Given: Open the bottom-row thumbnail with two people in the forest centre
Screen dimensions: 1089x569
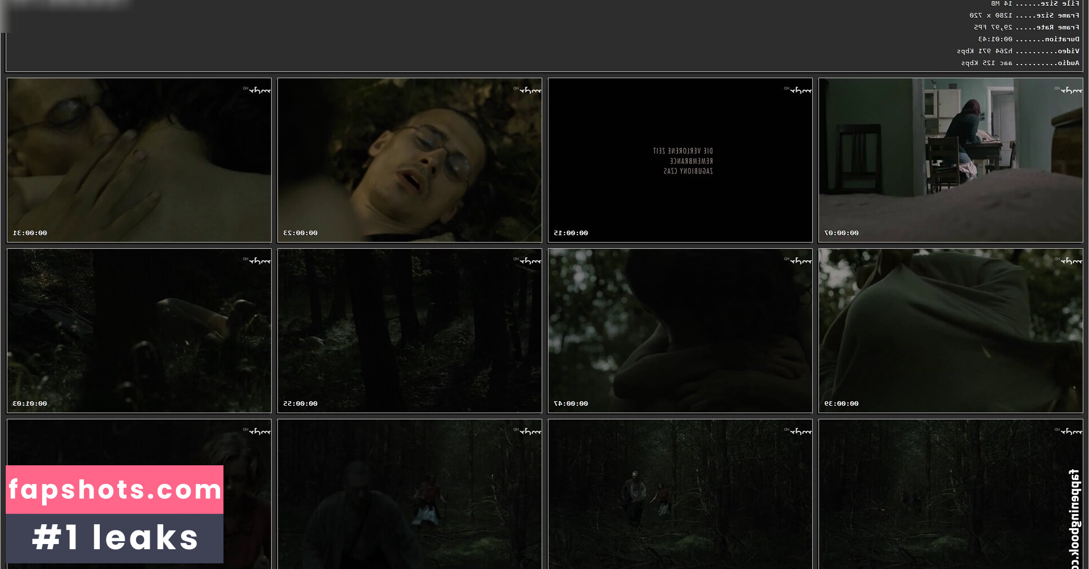Looking at the screenshot, I should [x=679, y=494].
